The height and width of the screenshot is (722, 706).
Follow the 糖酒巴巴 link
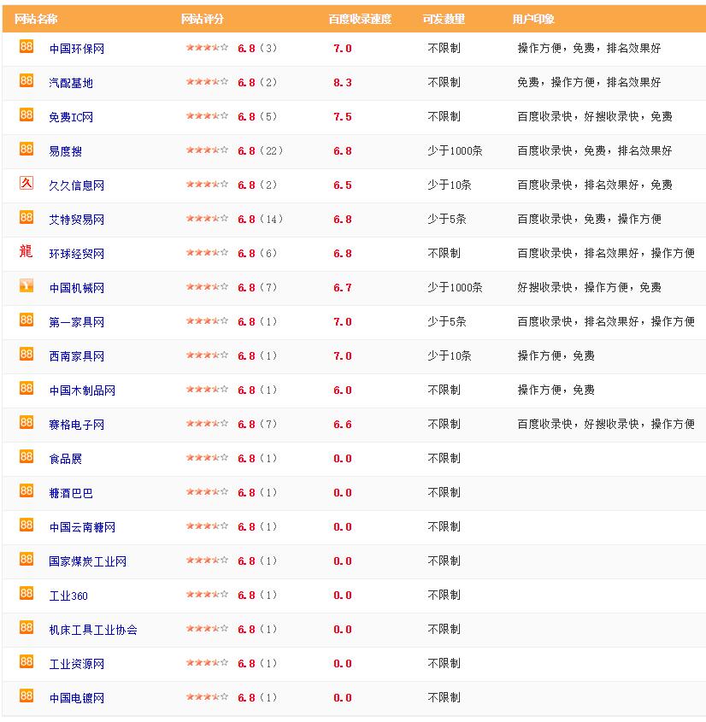coord(71,493)
